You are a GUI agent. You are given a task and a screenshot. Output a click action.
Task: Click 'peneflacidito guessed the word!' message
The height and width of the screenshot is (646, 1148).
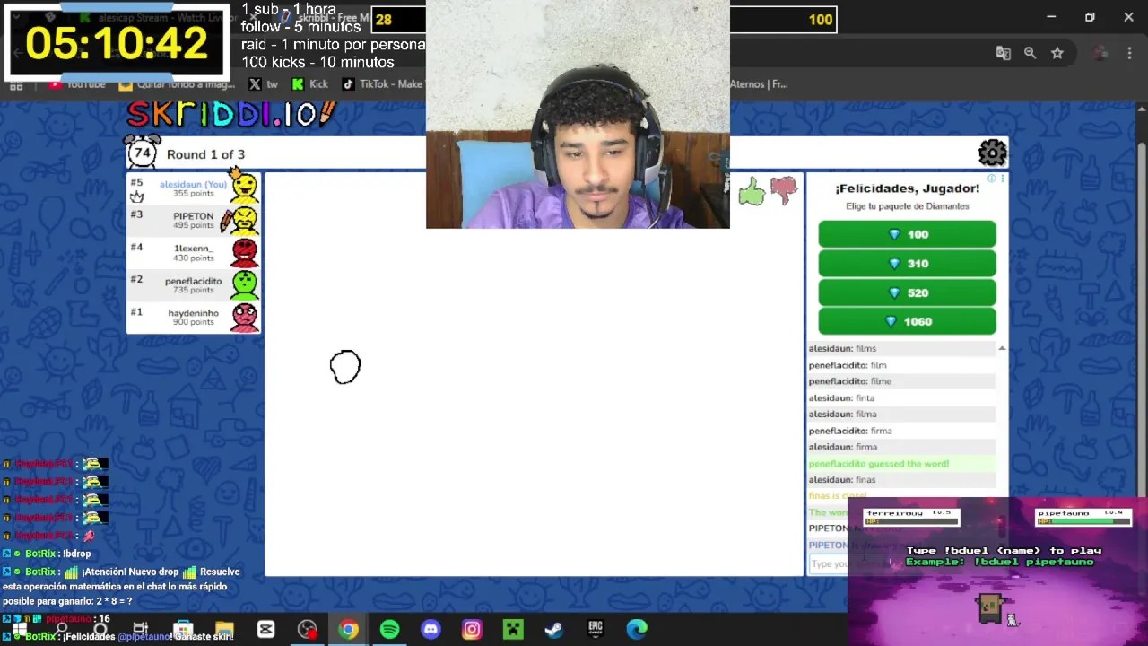click(879, 464)
